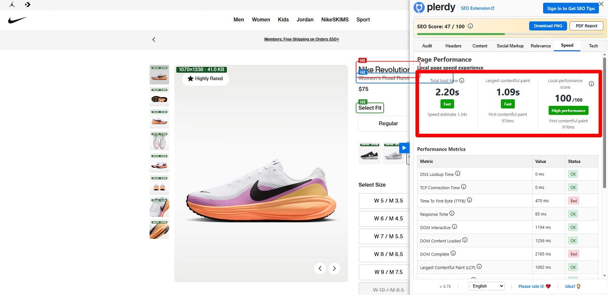
Task: Click the v 4.78 version label
Action: click(x=445, y=286)
